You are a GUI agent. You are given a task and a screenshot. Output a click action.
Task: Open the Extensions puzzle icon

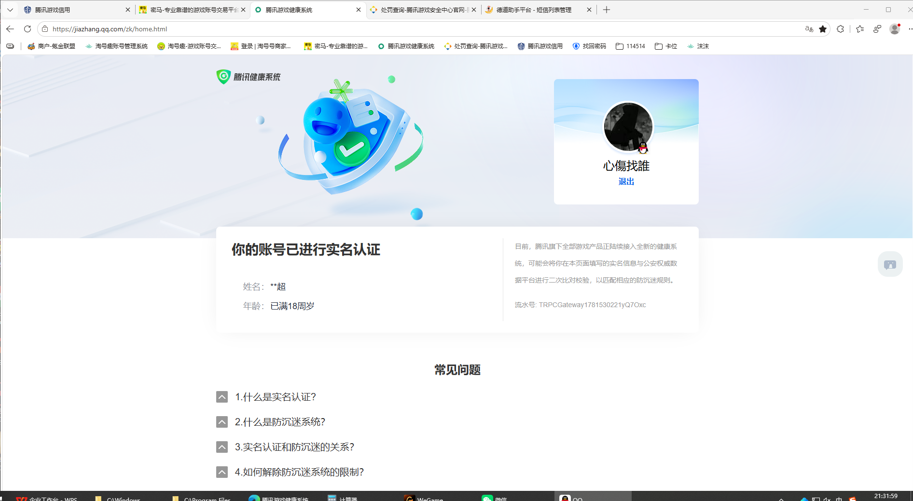tap(841, 29)
